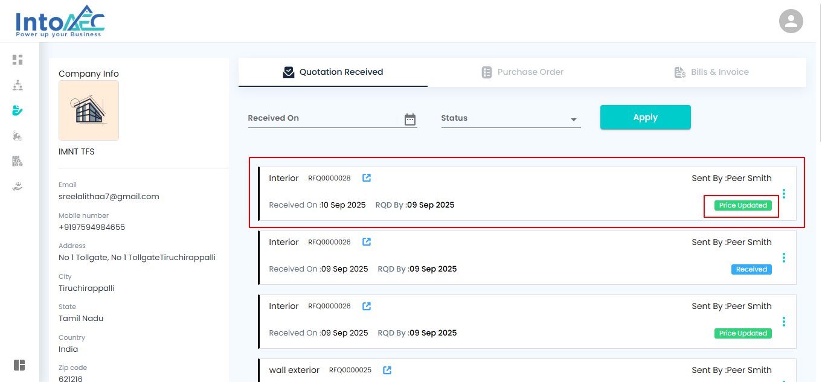Click the blue Received status badge
825x382 pixels.
[751, 269]
